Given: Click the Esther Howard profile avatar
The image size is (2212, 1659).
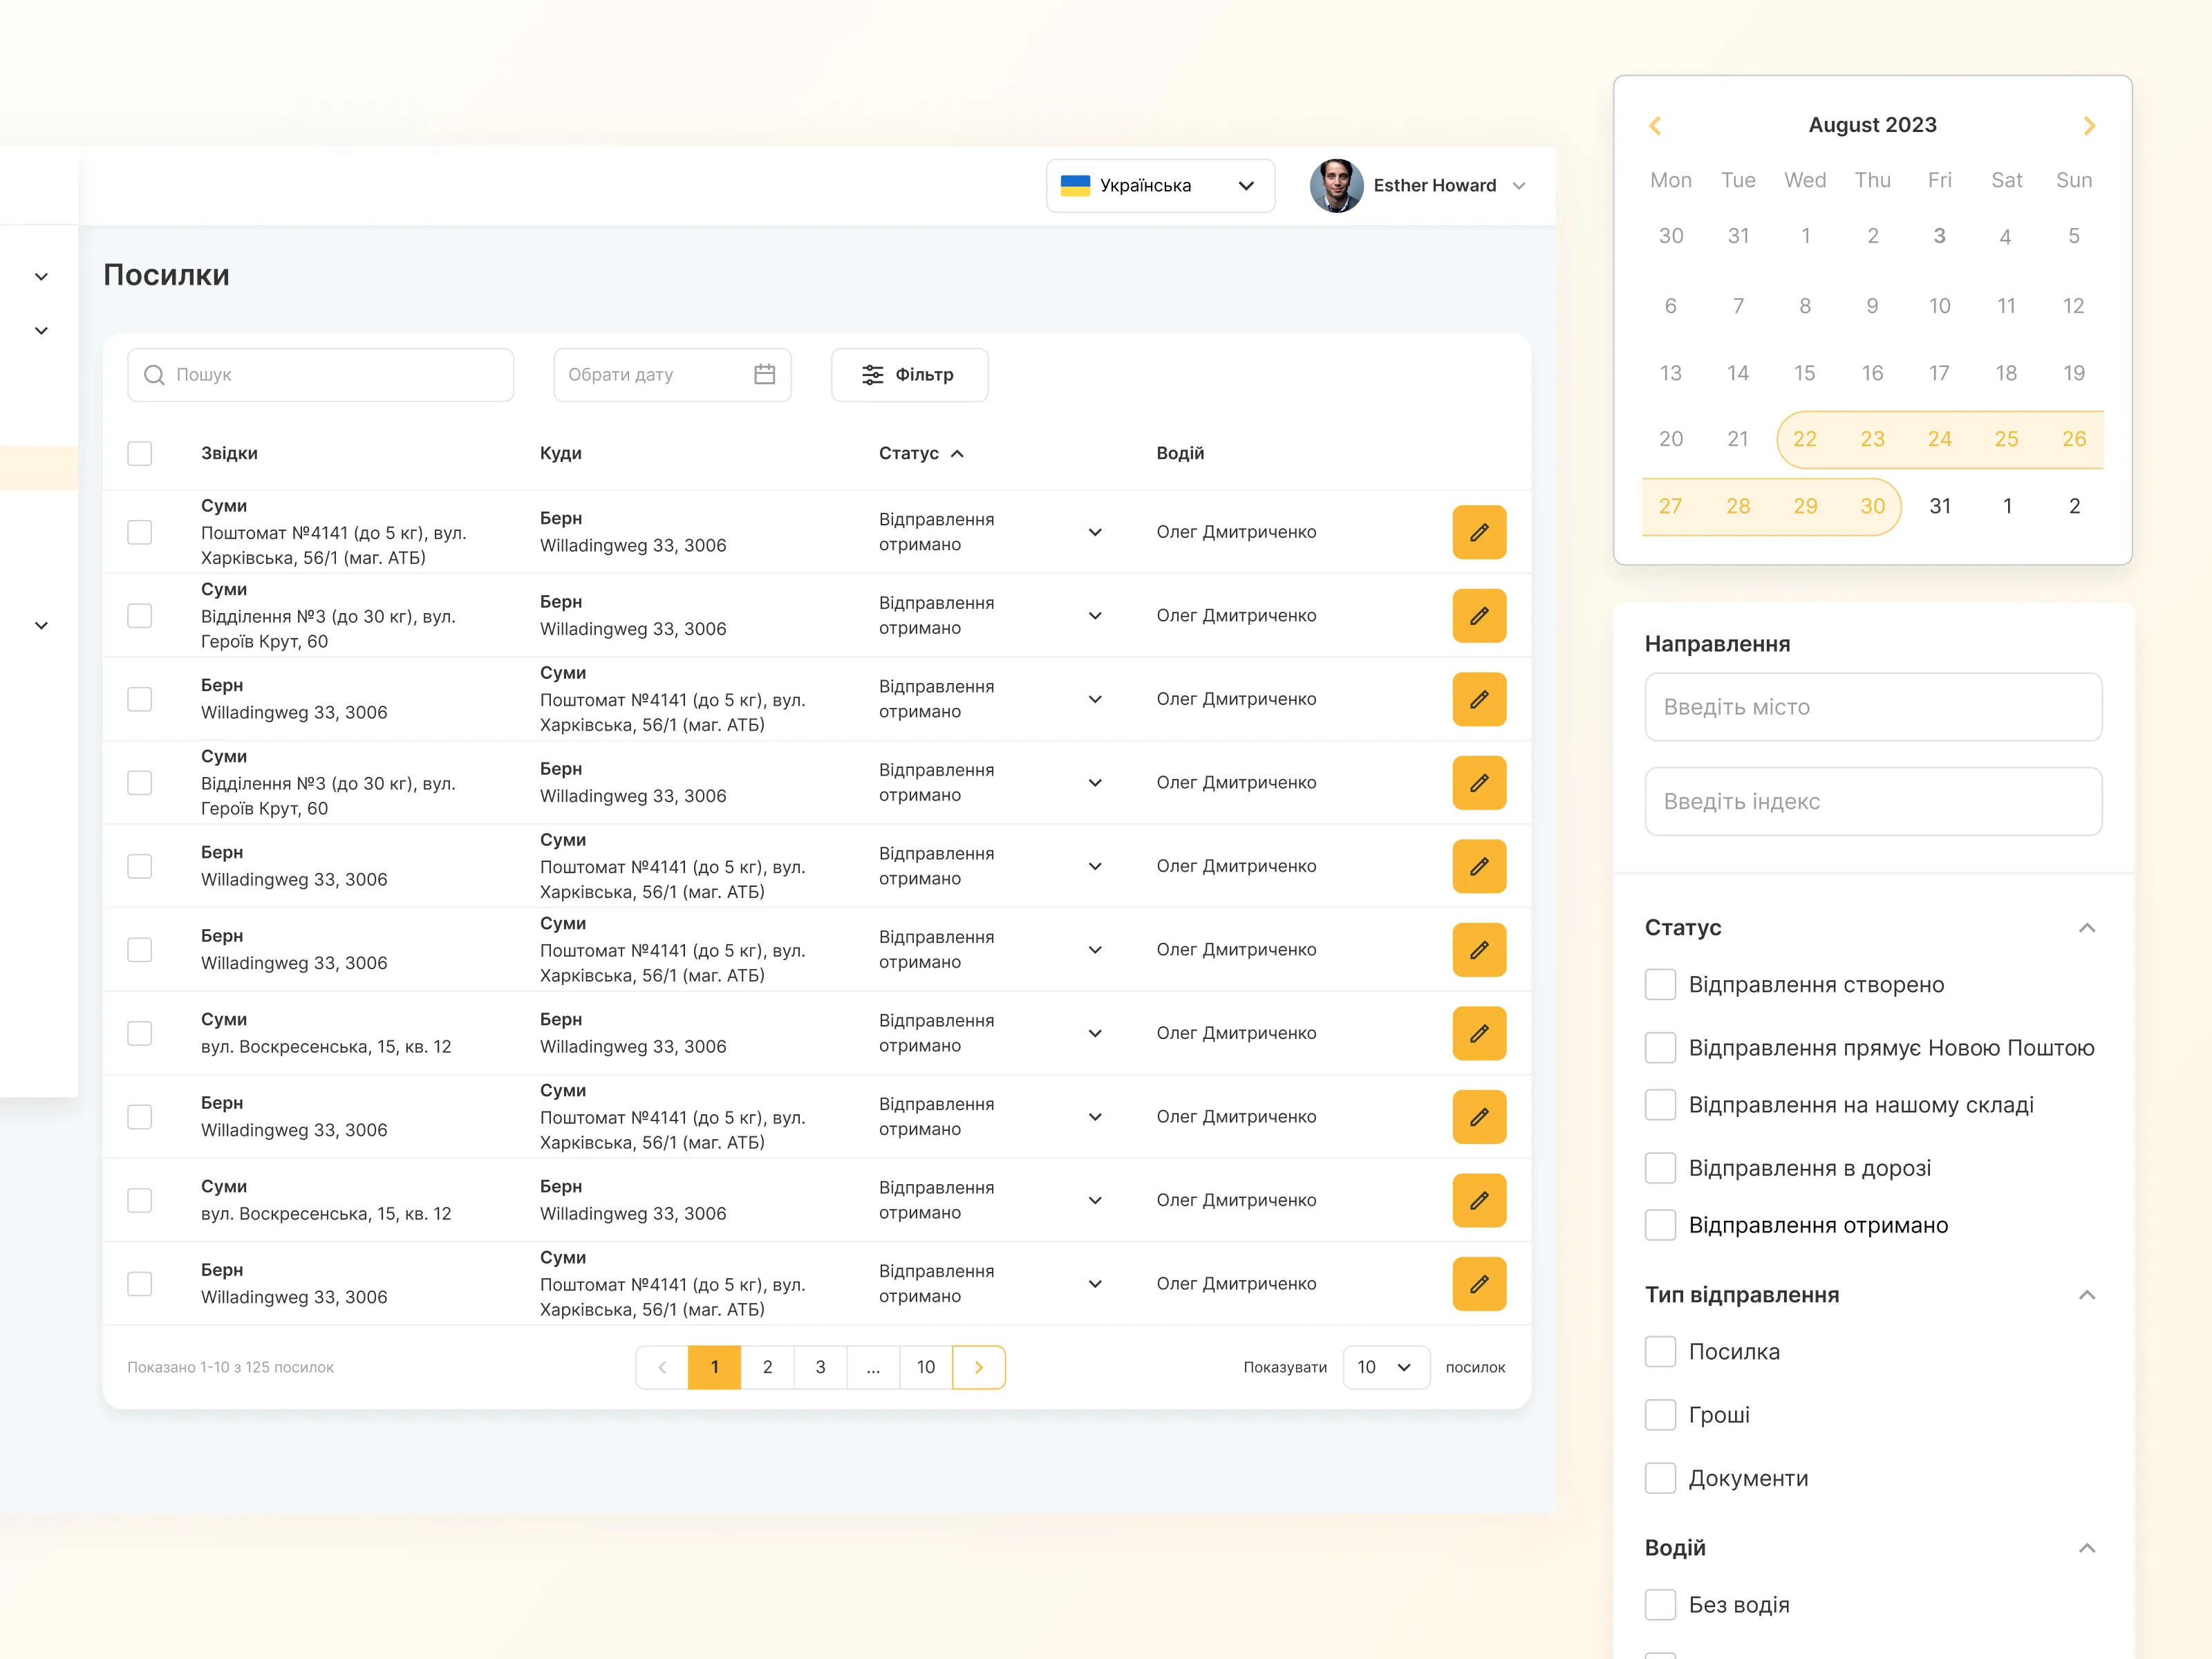Looking at the screenshot, I should coord(1336,185).
